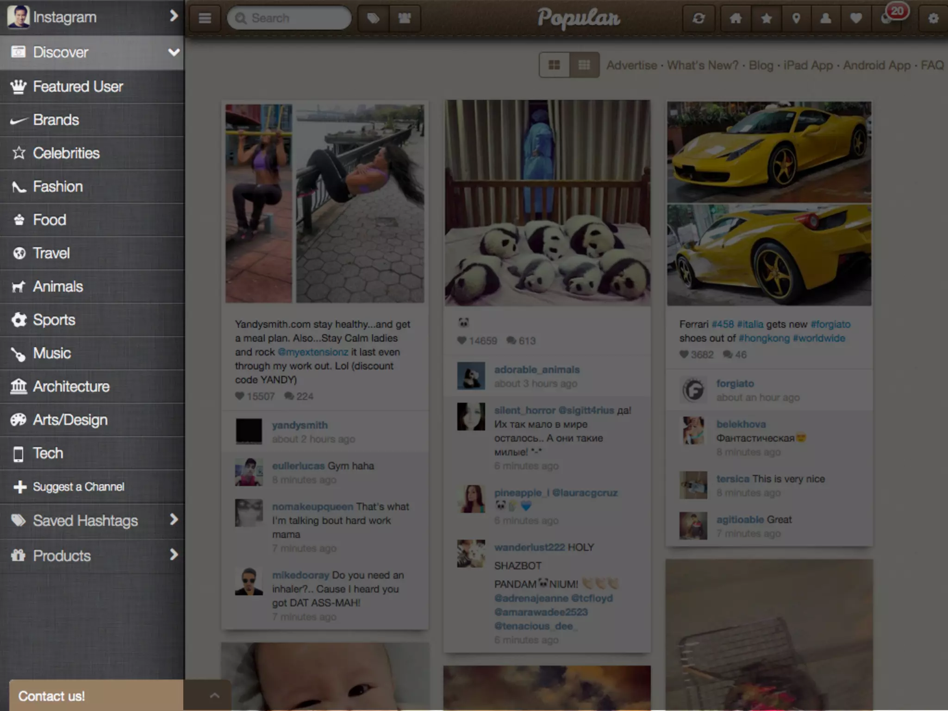The width and height of the screenshot is (948, 711).
Task: Open the hashtag tag icon
Action: click(x=373, y=18)
